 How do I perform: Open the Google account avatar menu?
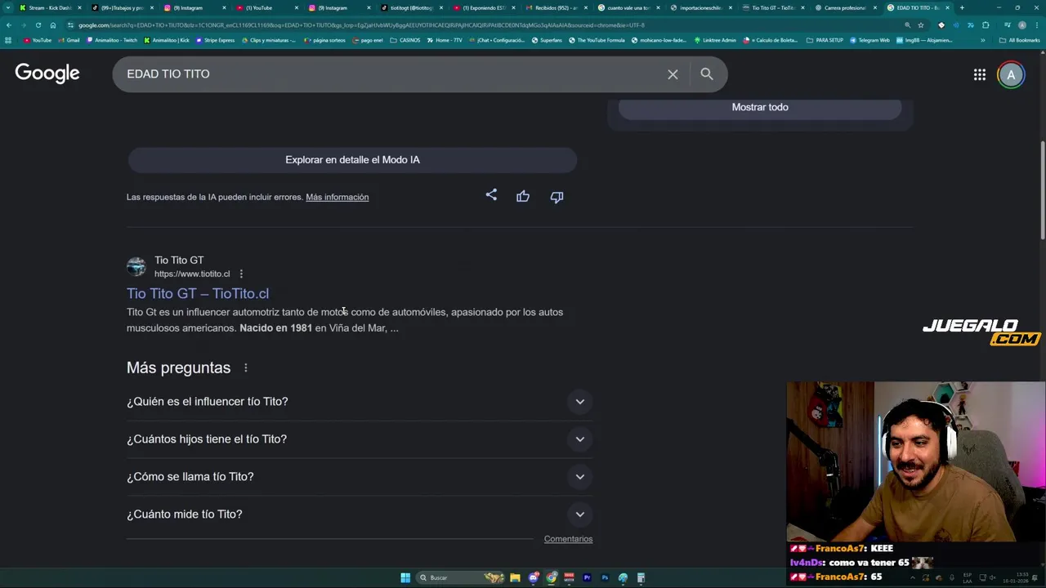(1011, 75)
